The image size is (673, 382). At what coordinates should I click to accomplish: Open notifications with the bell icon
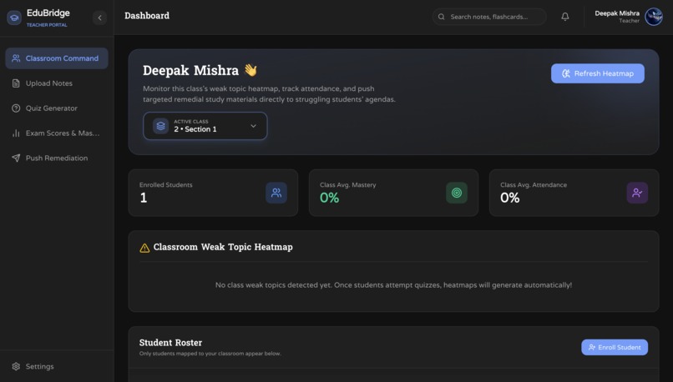[x=565, y=17]
